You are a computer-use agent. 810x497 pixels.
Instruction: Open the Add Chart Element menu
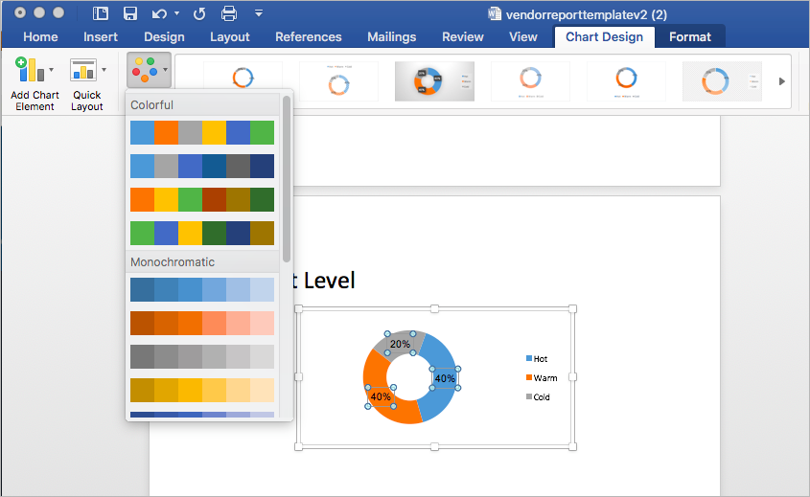coord(35,83)
